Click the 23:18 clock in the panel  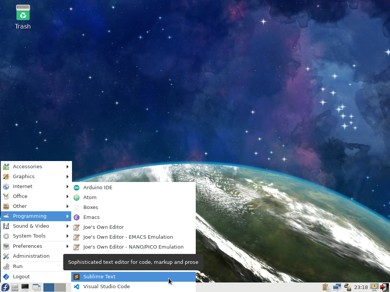[x=361, y=287]
